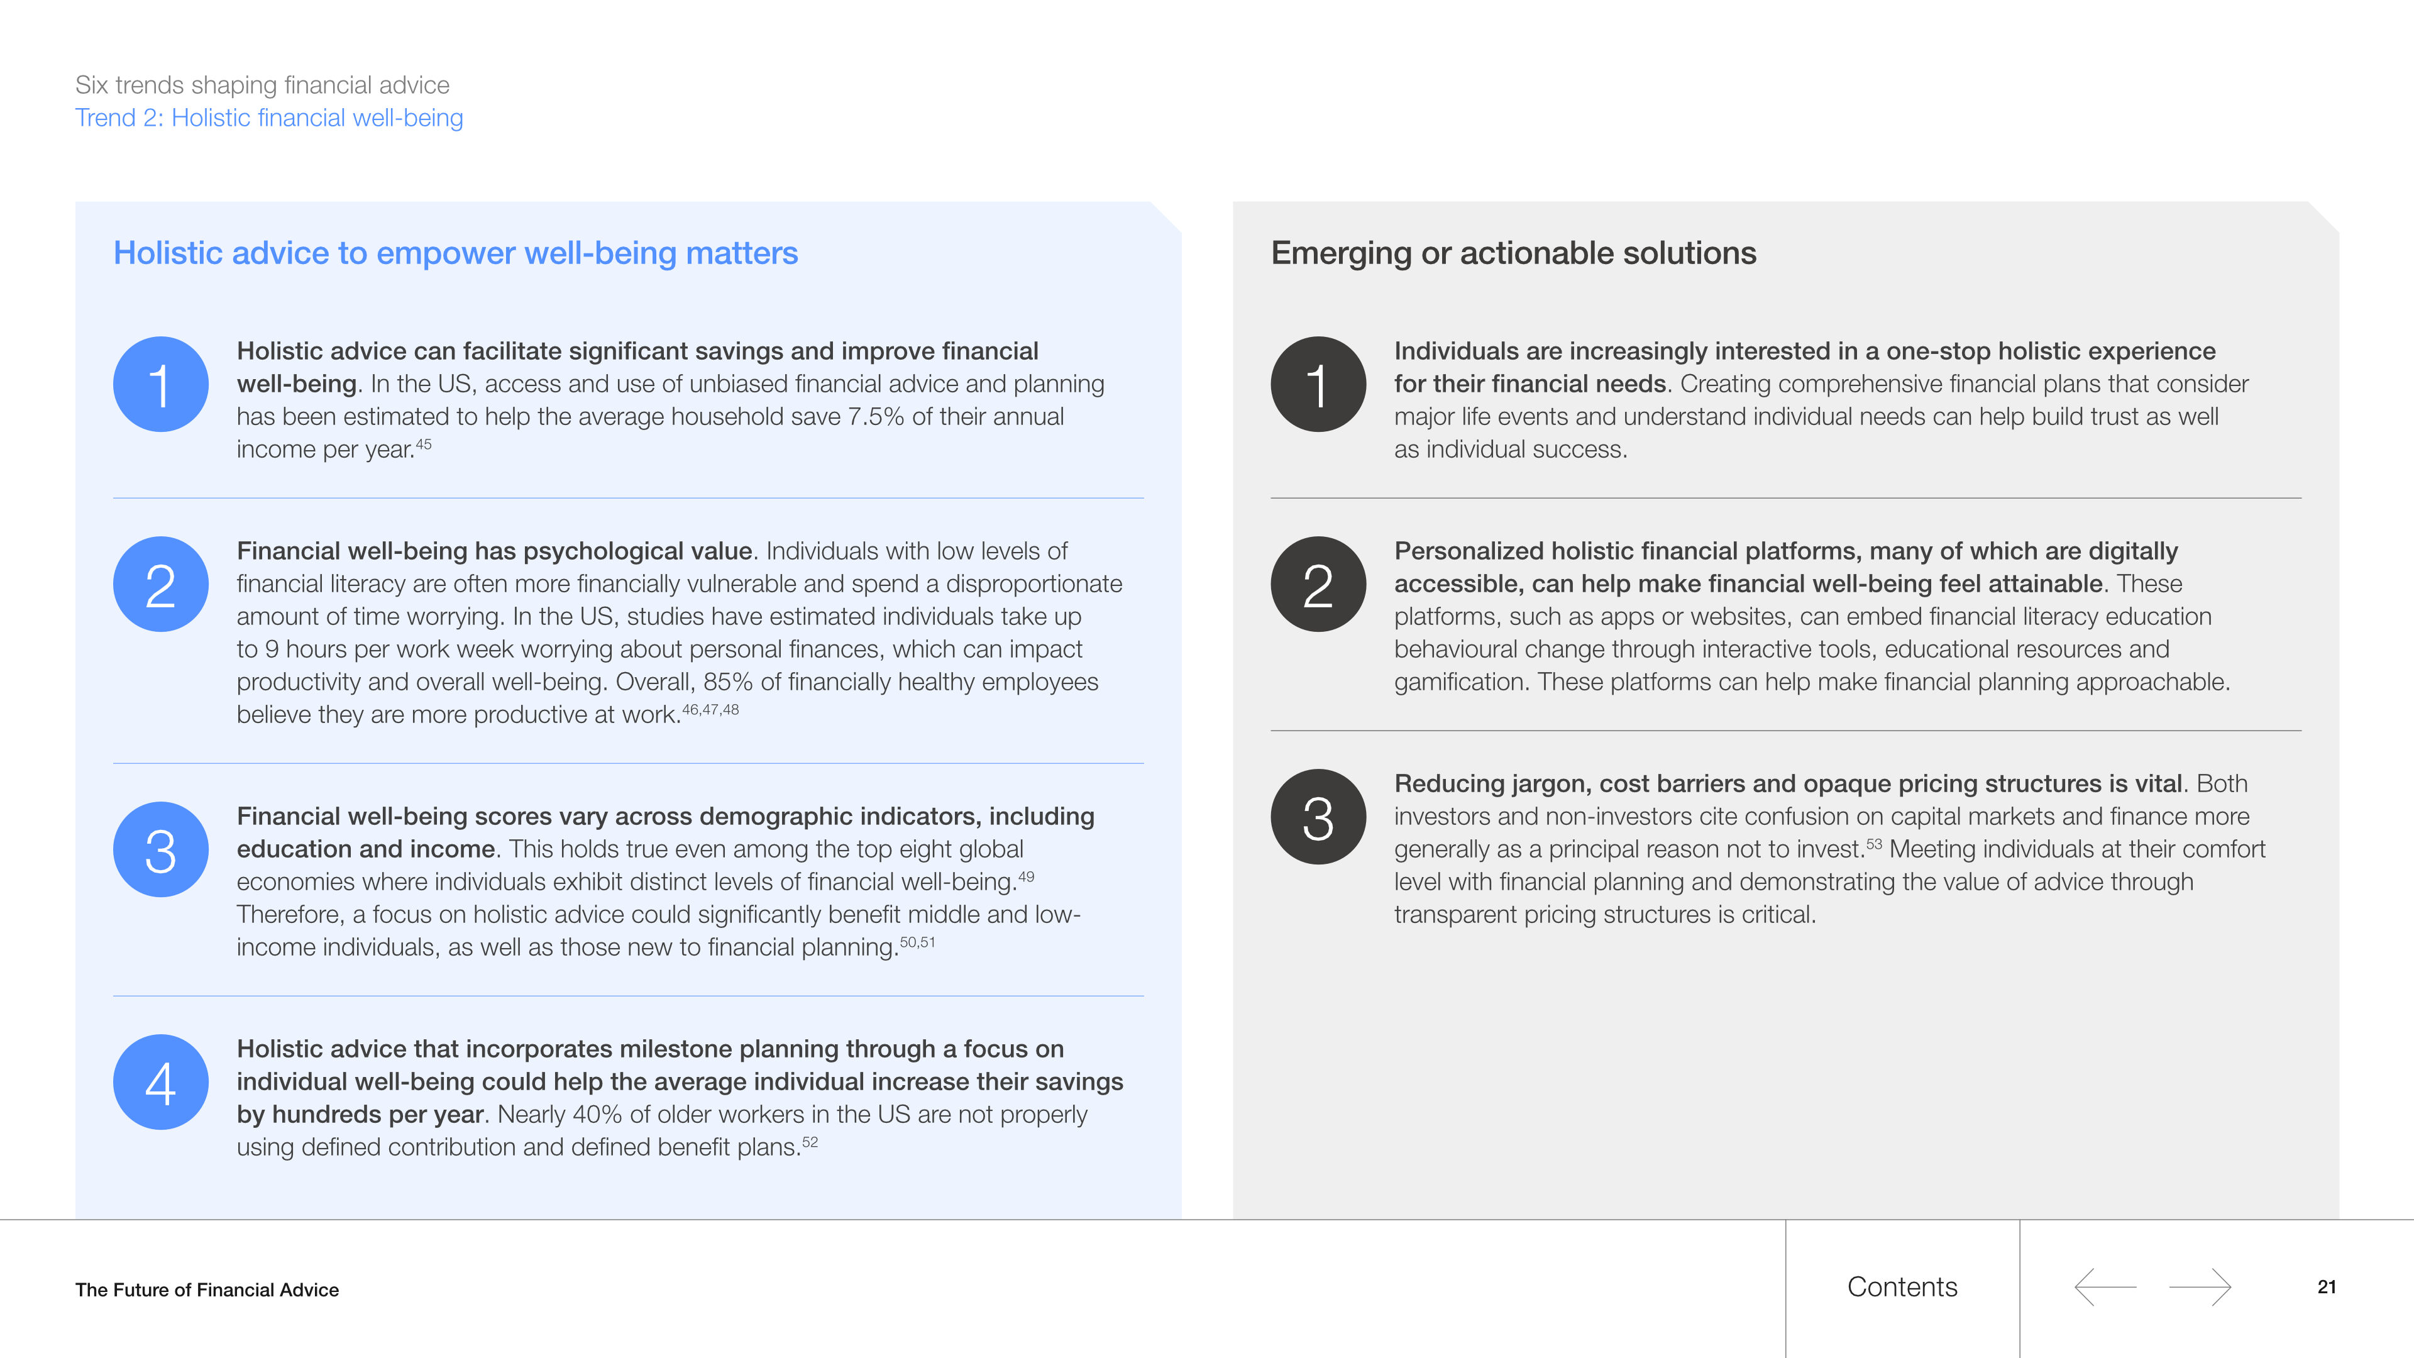Click the 'Six trends shaping financial advice' header
This screenshot has width=2414, height=1358.
pos(262,86)
